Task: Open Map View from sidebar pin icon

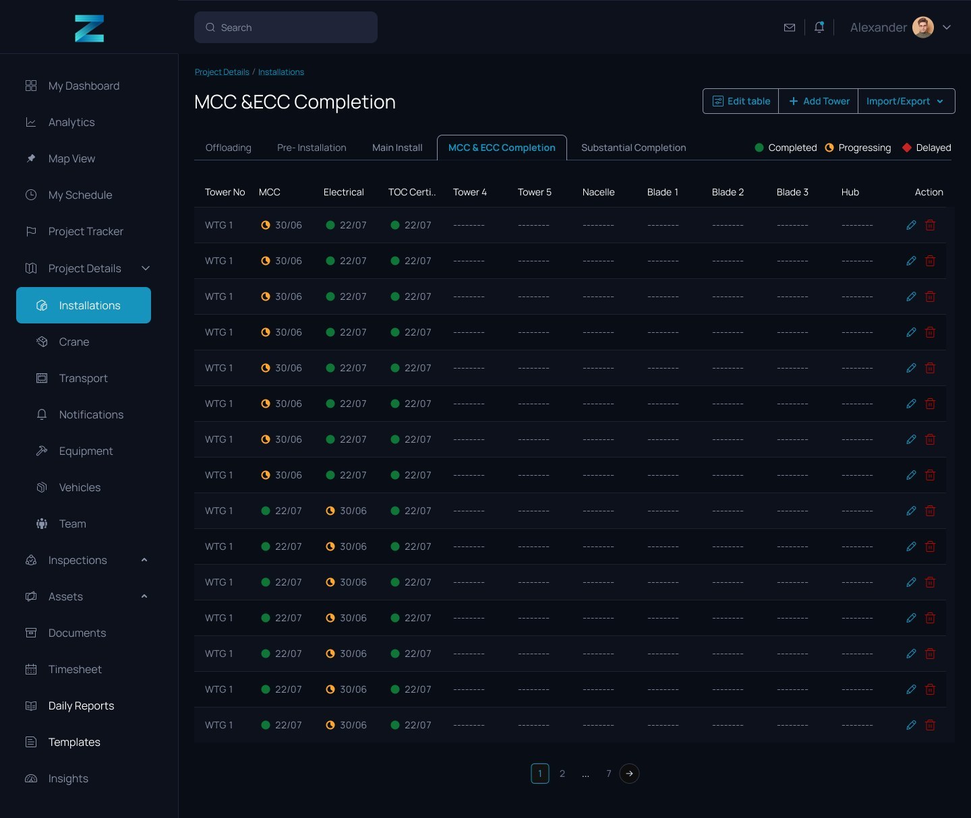Action: pos(31,158)
